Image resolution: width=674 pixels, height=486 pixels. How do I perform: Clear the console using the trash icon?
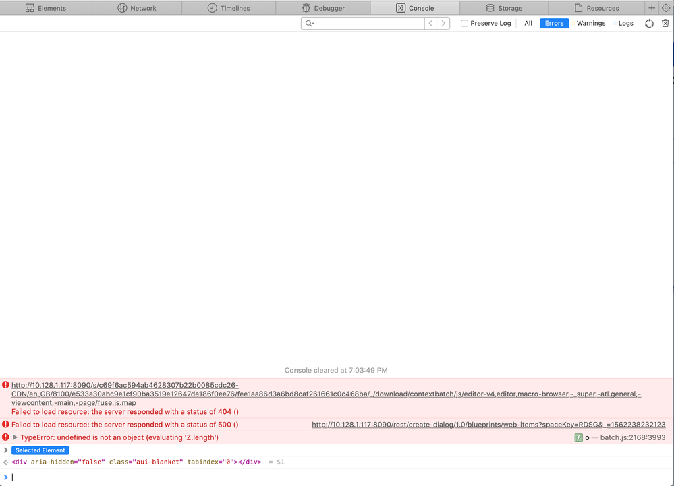pyautogui.click(x=665, y=22)
